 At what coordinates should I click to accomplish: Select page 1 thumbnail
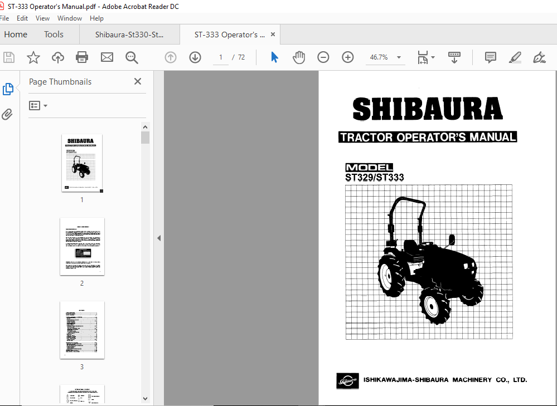82,163
